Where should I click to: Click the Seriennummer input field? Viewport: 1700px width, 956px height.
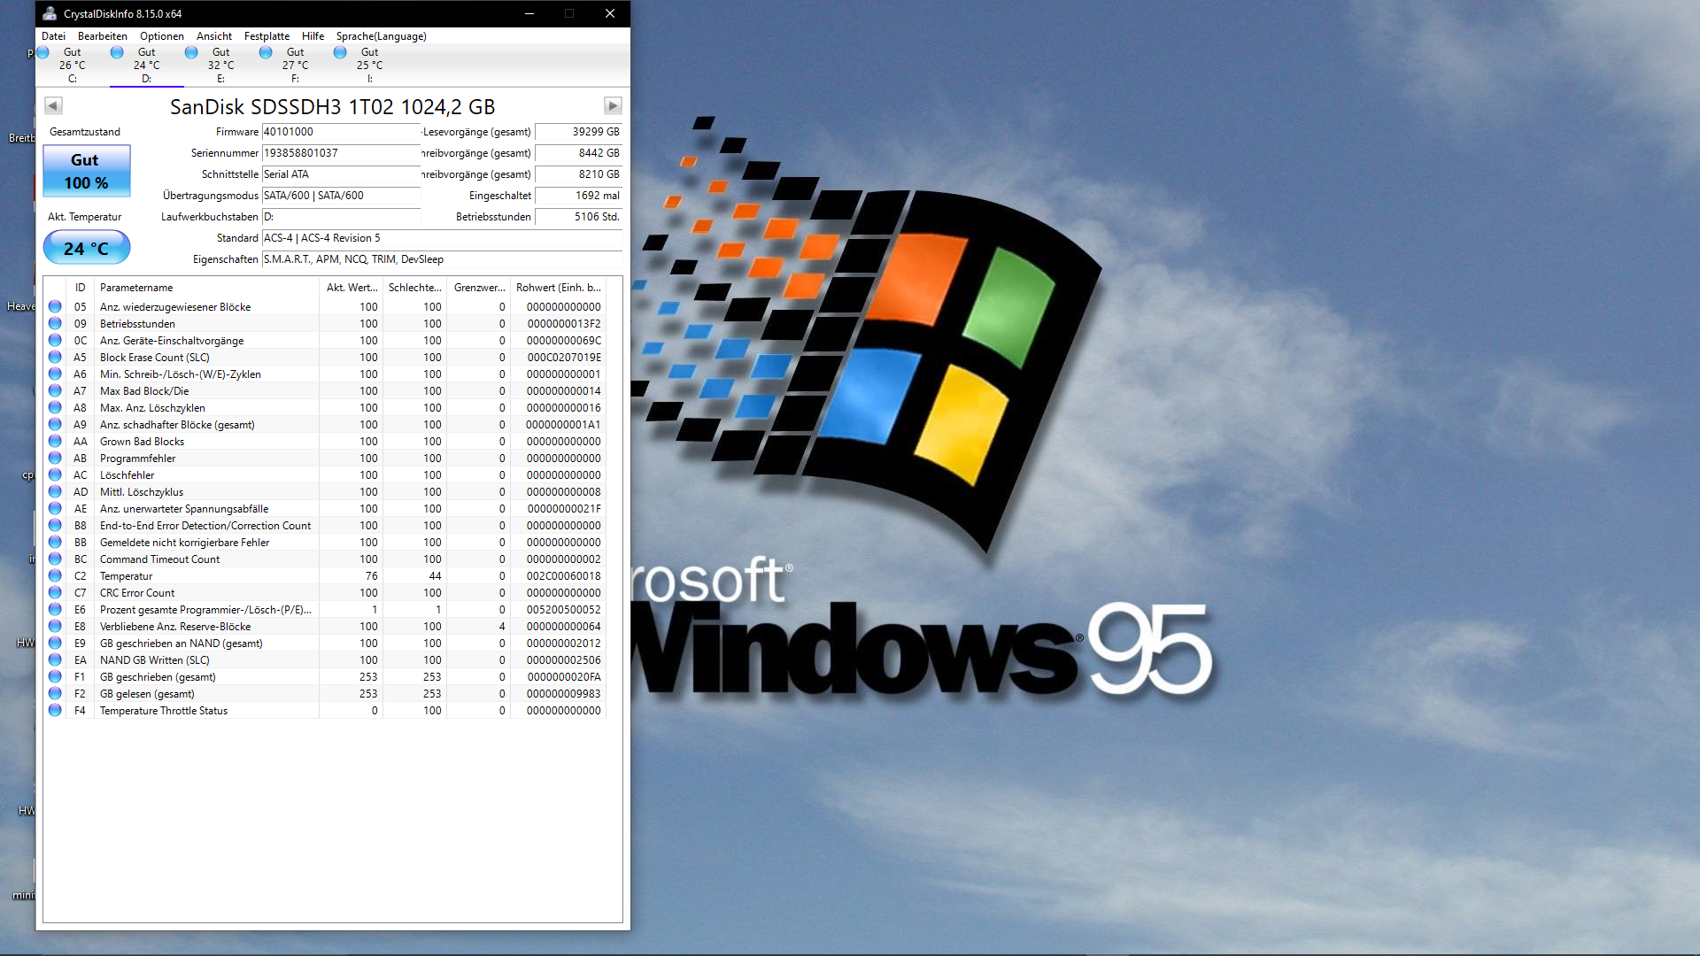click(341, 153)
